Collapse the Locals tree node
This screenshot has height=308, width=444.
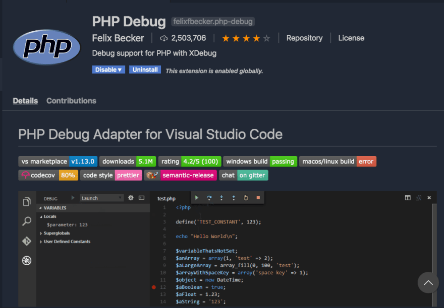48,216
